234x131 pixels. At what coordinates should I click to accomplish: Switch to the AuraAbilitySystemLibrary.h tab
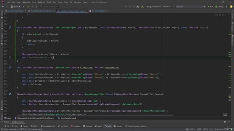pos(42,11)
